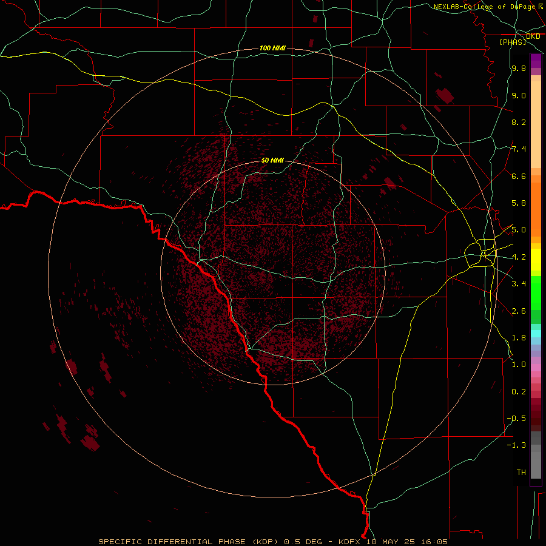The image size is (546, 546).
Task: Click the 1.0 scale value
Action: pyautogui.click(x=519, y=365)
